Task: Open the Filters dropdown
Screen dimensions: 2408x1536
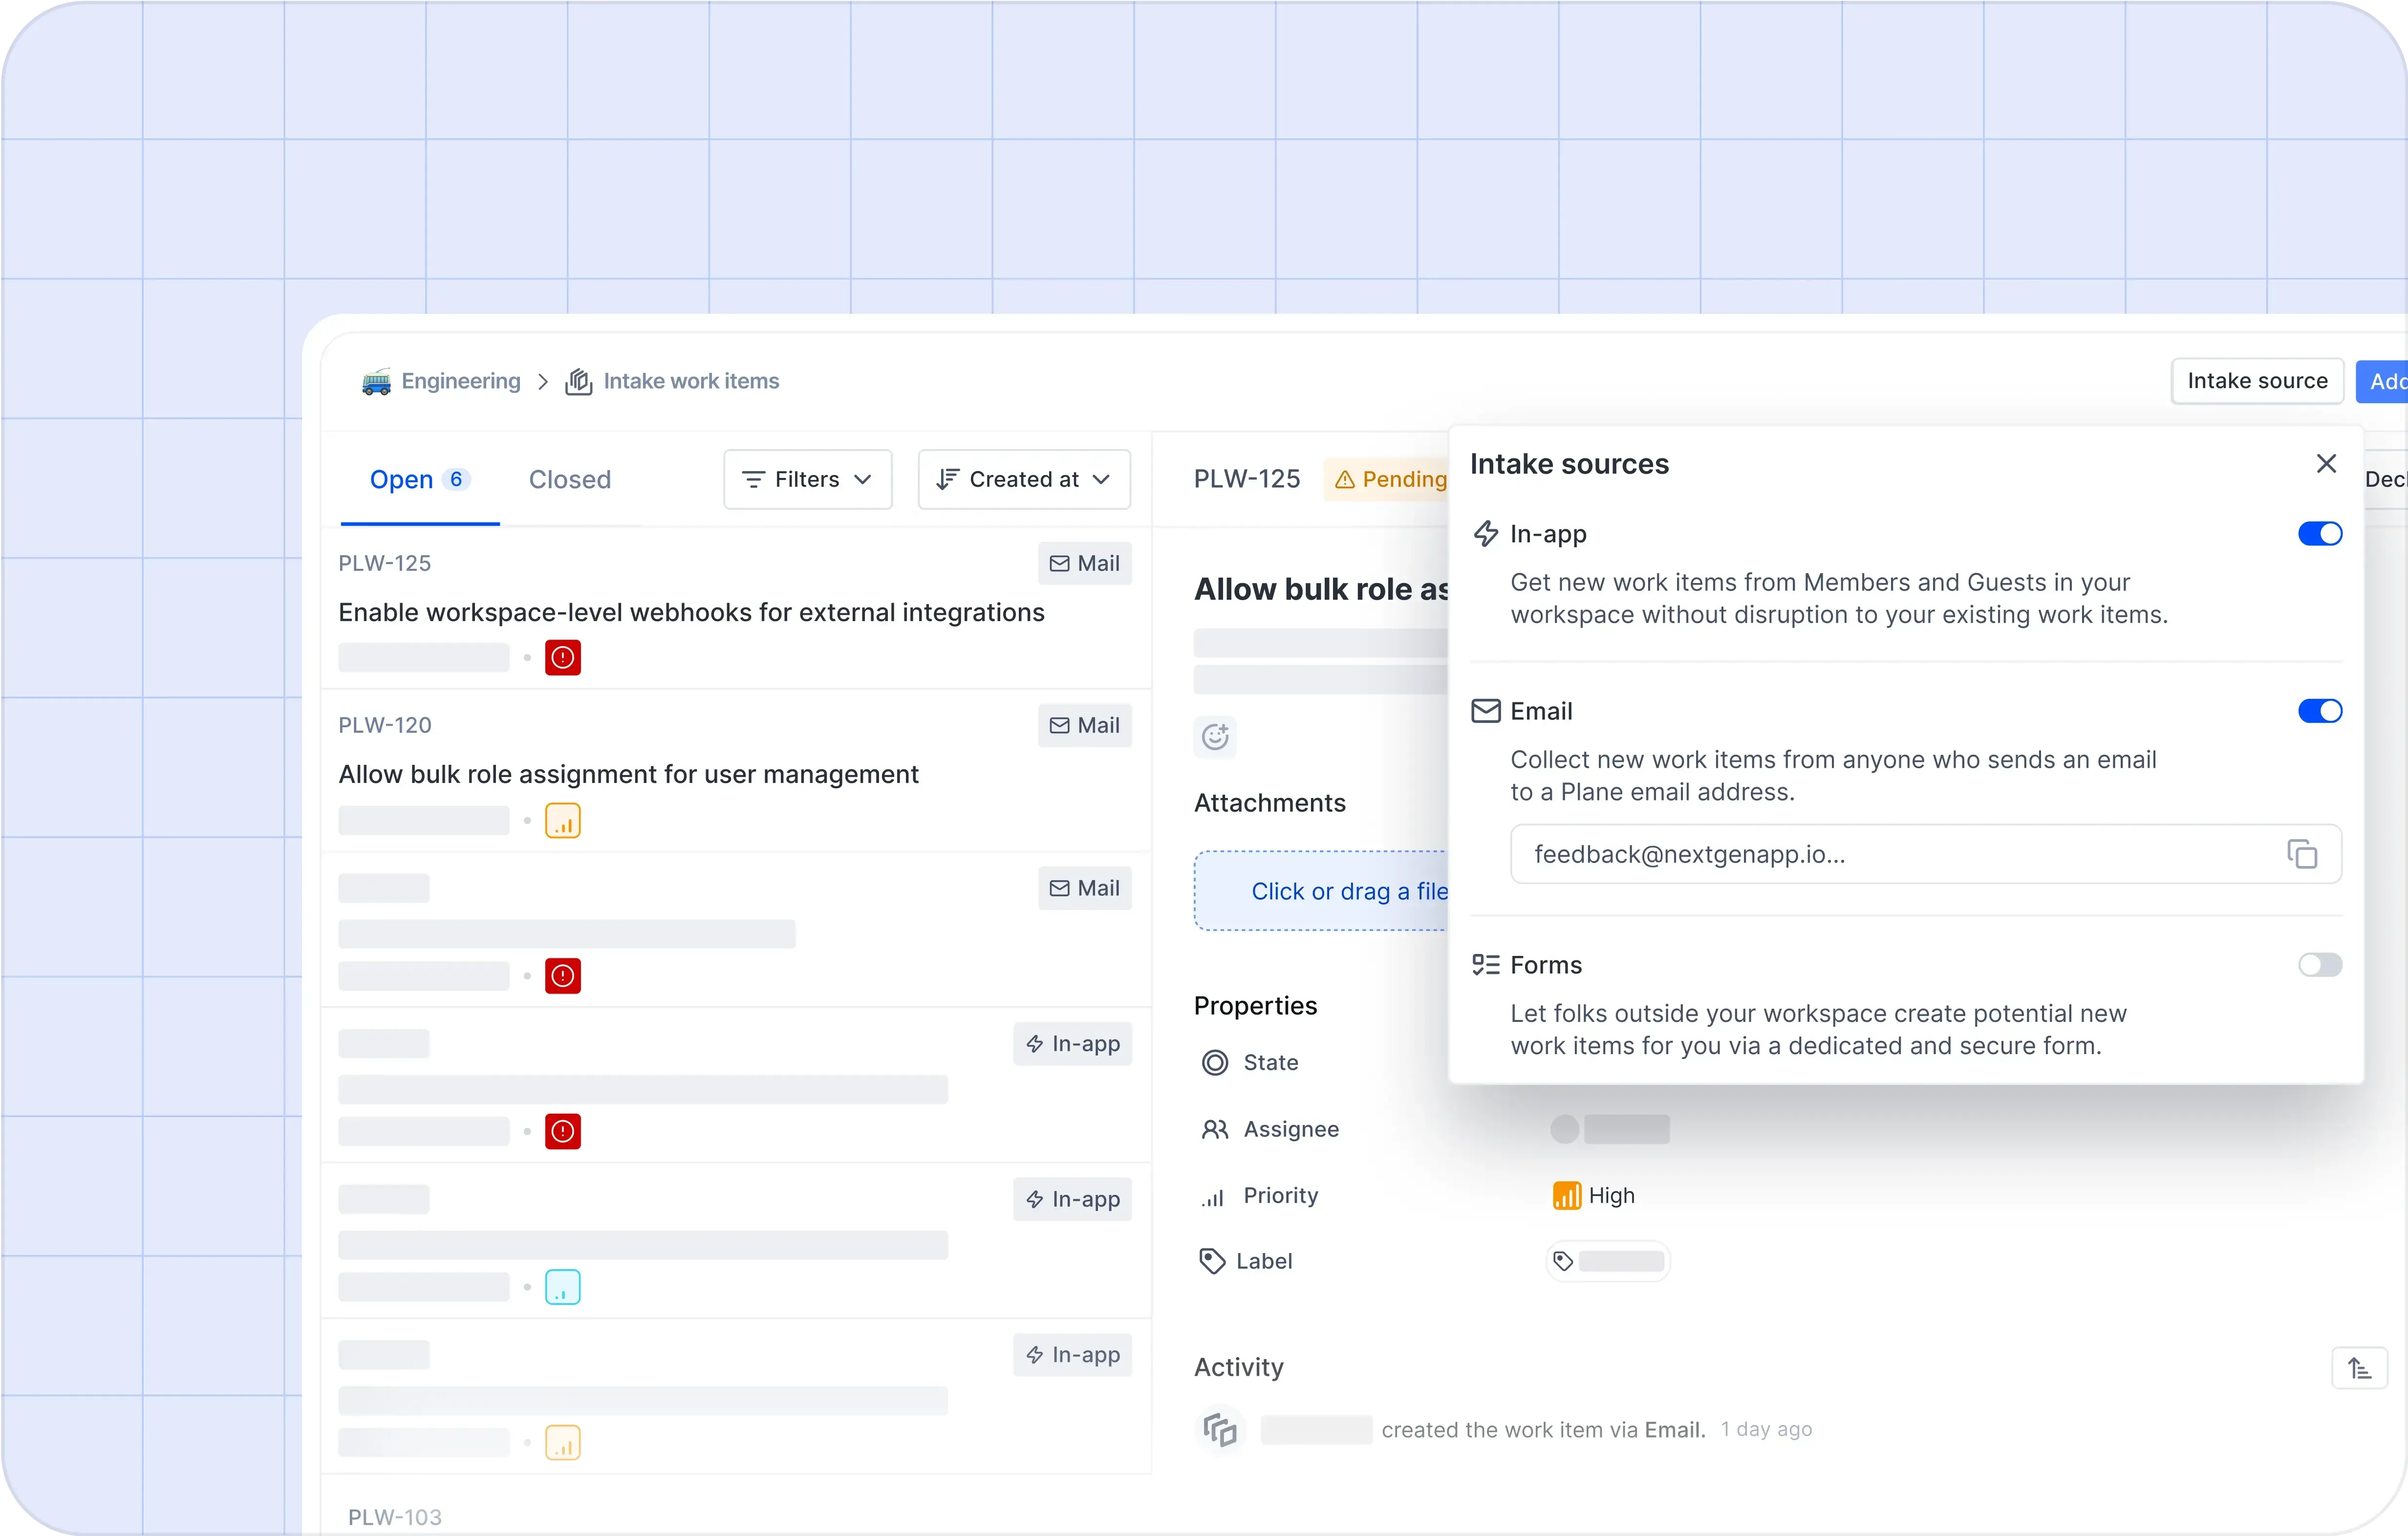Action: 807,479
